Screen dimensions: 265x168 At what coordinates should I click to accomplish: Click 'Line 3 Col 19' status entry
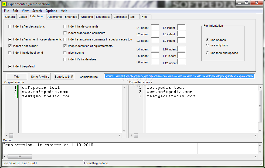point(11,163)
